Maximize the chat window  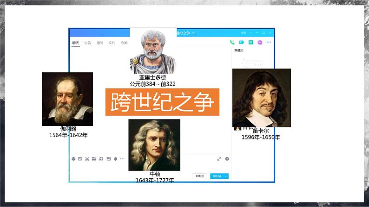click(264, 33)
